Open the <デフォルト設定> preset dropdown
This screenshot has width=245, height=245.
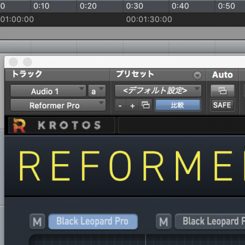[x=158, y=91]
